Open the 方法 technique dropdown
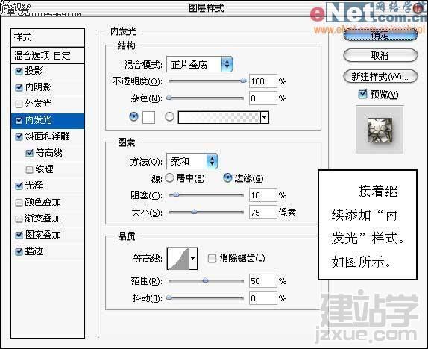Viewport: 428px width, 349px height. 192,161
